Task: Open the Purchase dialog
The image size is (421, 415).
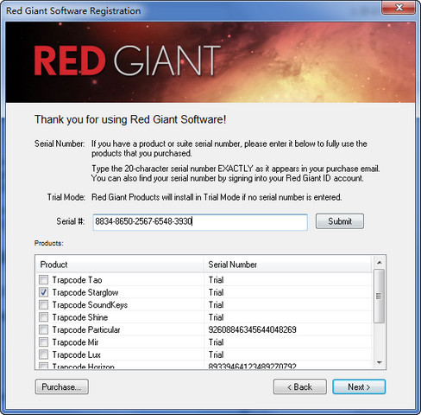Action: 61,386
